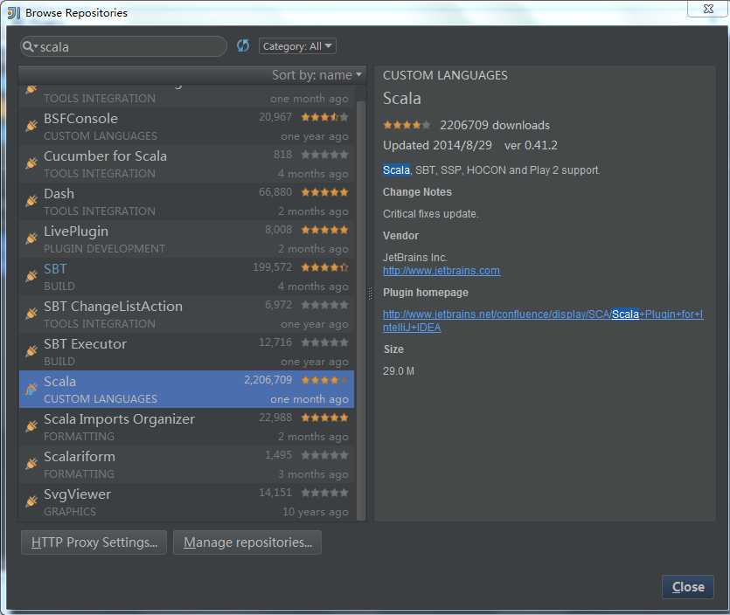
Task: Select the Scalariform plugin
Action: coord(186,464)
